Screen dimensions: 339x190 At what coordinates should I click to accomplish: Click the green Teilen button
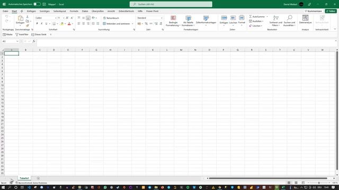pyautogui.click(x=331, y=11)
